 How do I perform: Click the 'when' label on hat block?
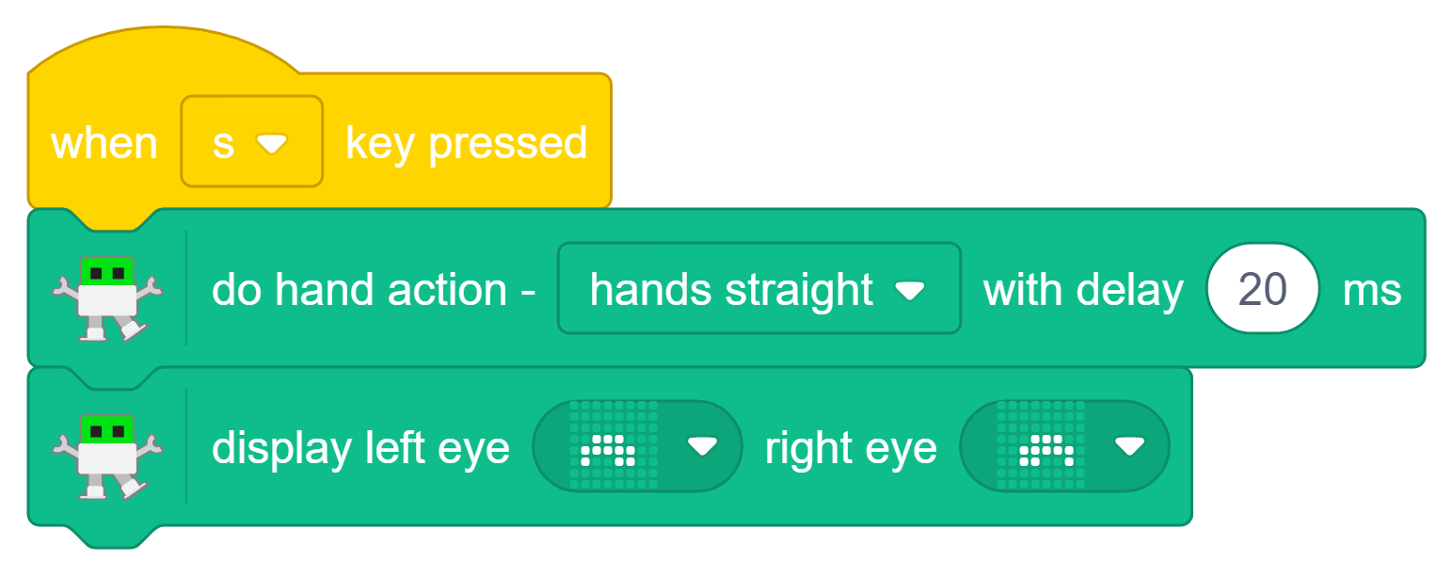click(104, 143)
